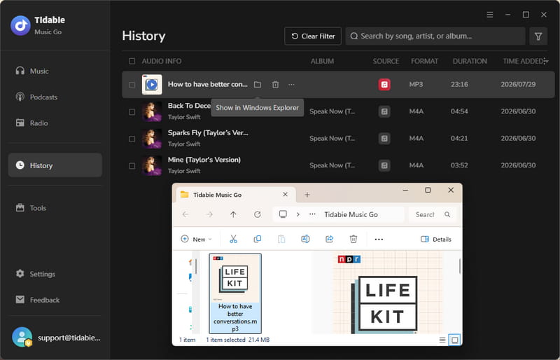Open the New dropdown in Explorer
560x360 pixels.
pos(197,239)
